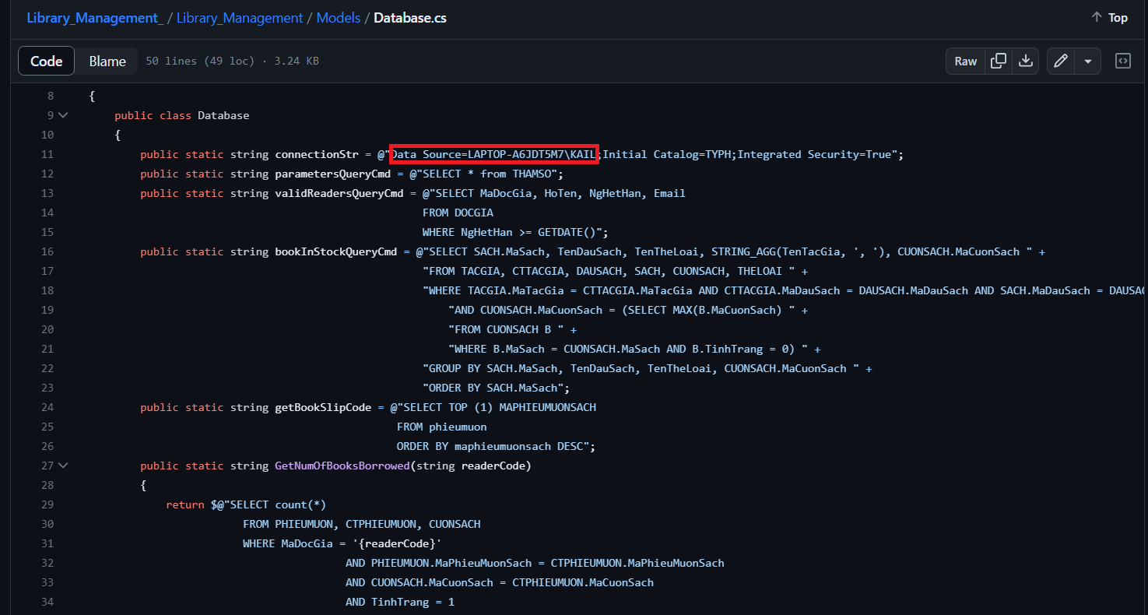
Task: Select the Code tab
Action: pos(45,60)
